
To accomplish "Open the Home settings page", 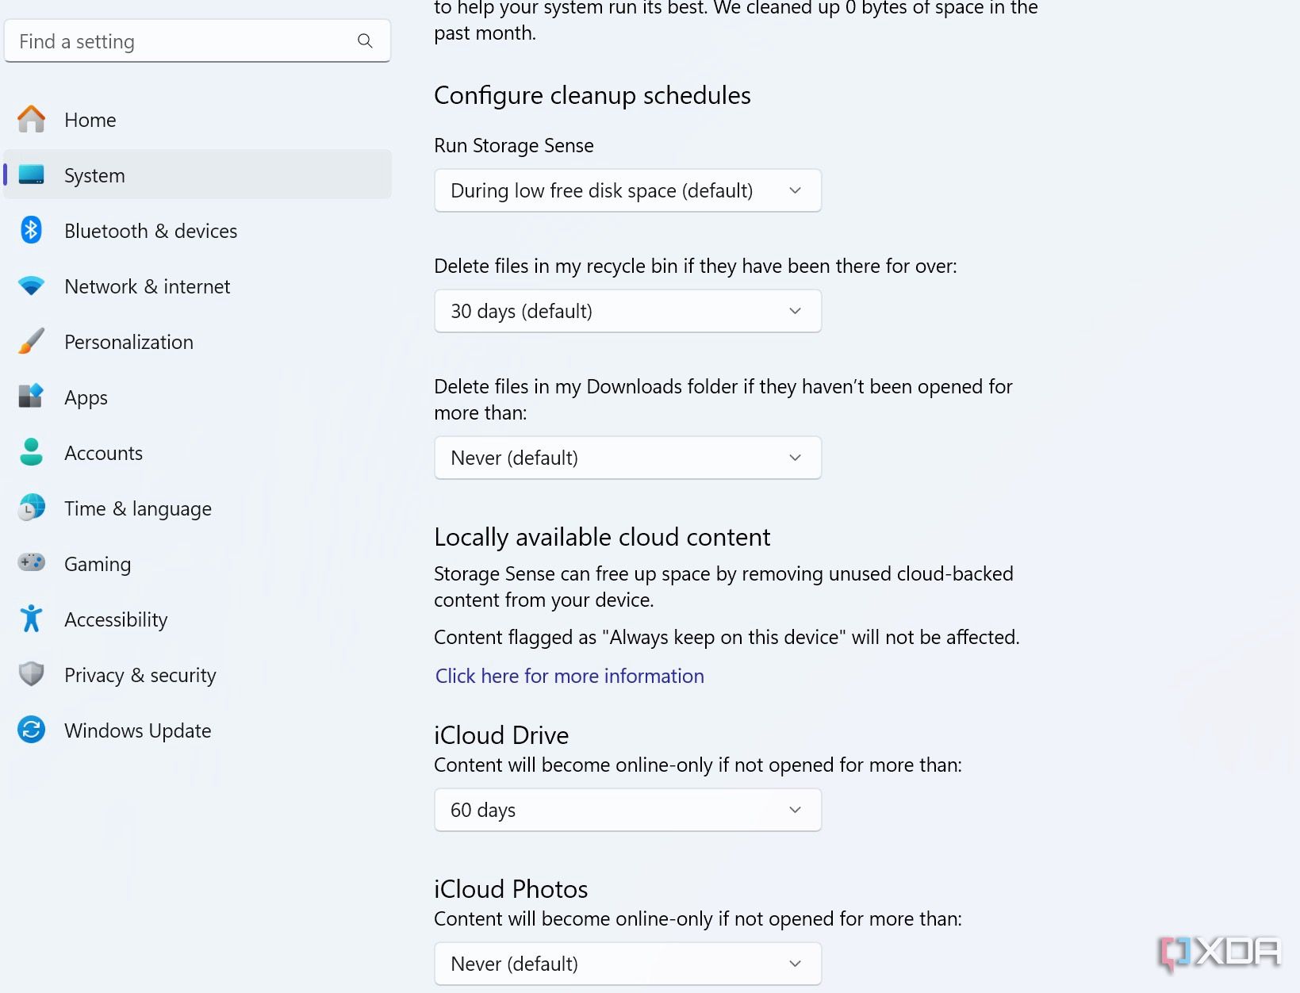I will coord(197,120).
